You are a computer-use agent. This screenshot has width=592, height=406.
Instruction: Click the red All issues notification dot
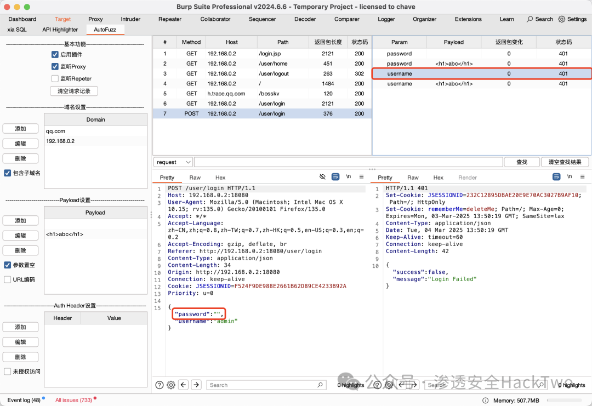(95, 398)
